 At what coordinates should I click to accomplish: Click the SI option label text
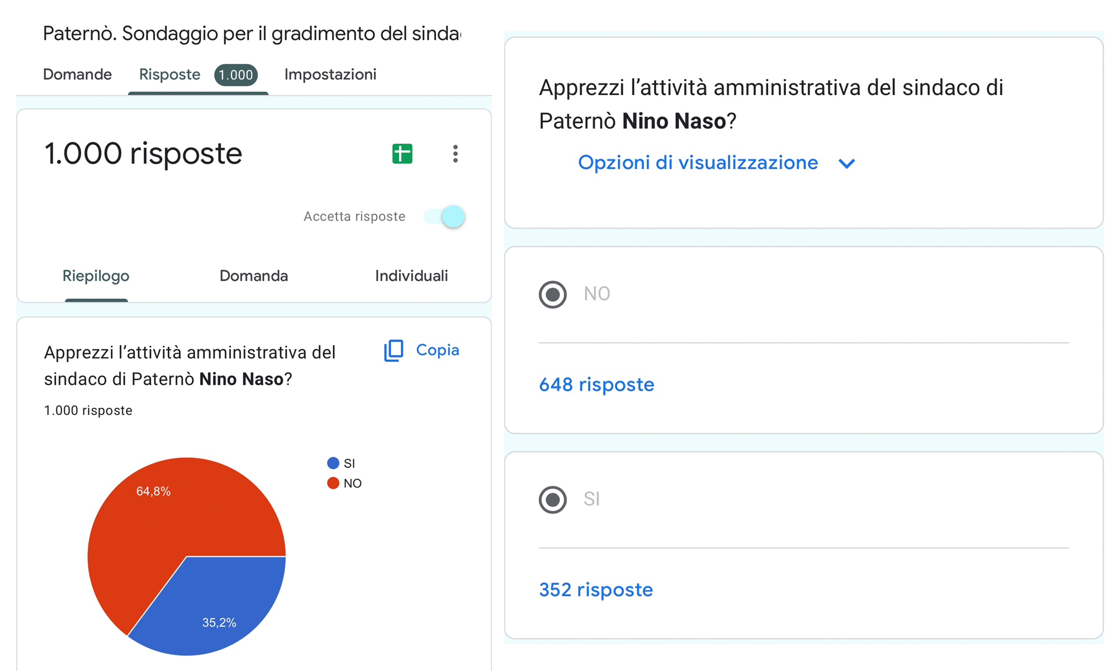591,499
